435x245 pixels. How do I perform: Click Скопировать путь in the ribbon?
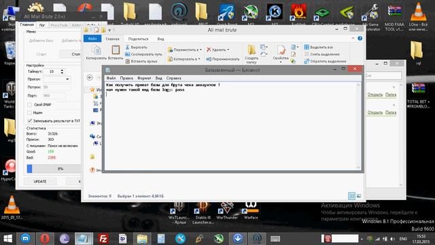coord(143,54)
